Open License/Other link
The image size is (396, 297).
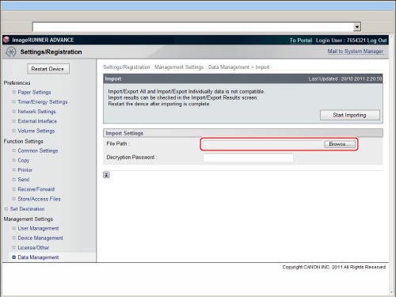click(33, 248)
